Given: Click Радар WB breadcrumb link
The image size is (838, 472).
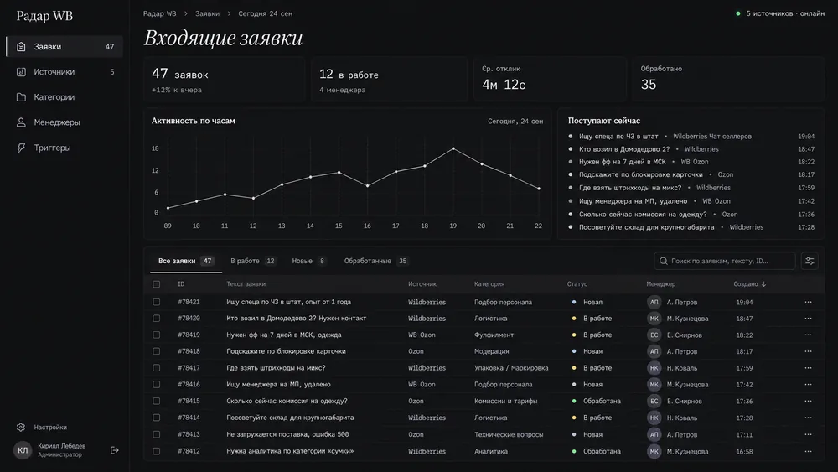Looking at the screenshot, I should [x=159, y=13].
